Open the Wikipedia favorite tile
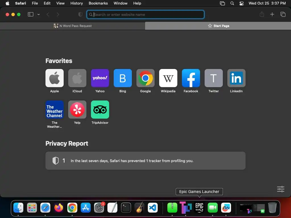291x218 pixels. [168, 78]
